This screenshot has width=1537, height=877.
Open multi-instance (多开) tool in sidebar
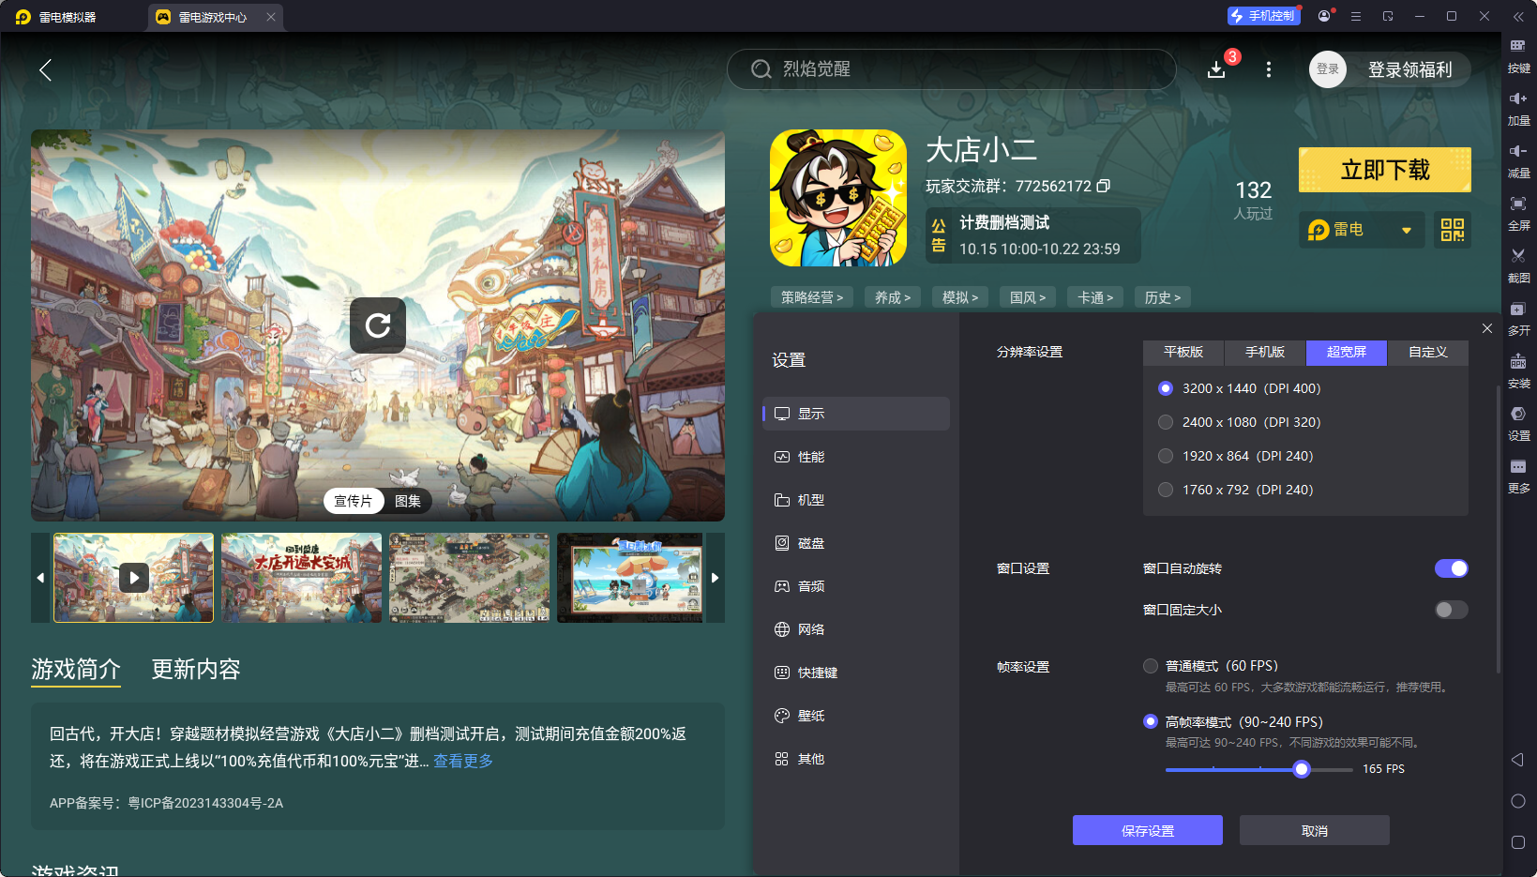point(1517,310)
